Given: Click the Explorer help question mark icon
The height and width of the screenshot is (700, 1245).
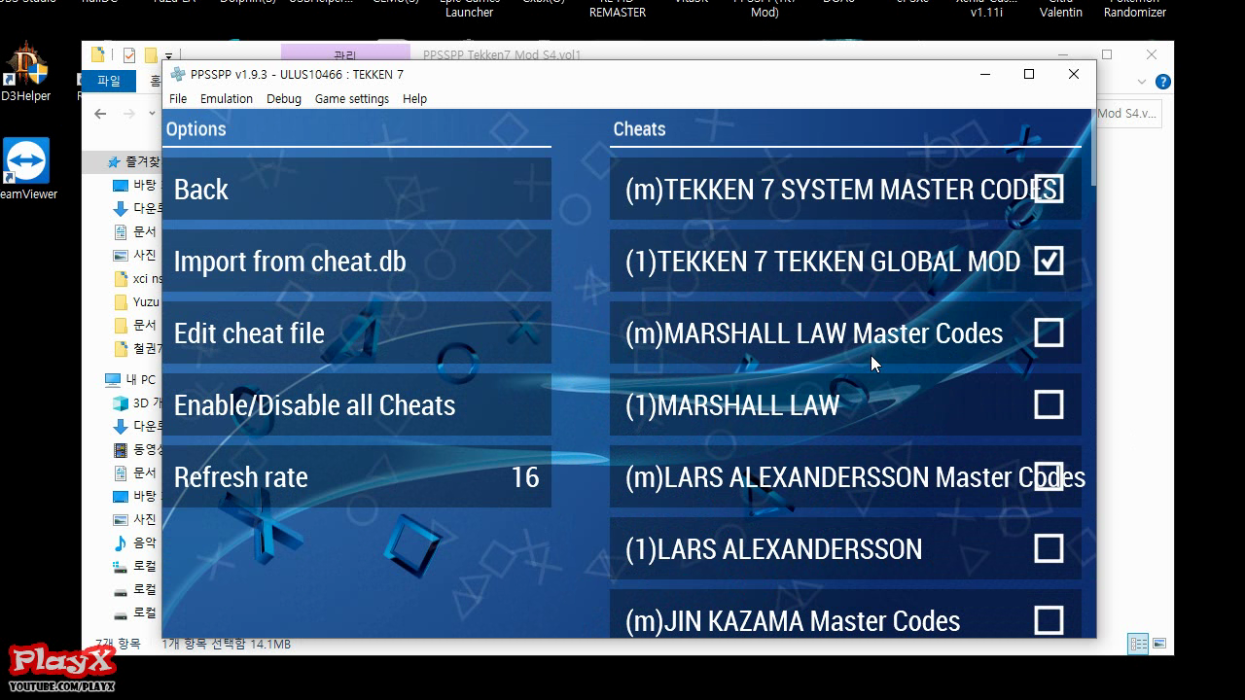Looking at the screenshot, I should pyautogui.click(x=1162, y=82).
